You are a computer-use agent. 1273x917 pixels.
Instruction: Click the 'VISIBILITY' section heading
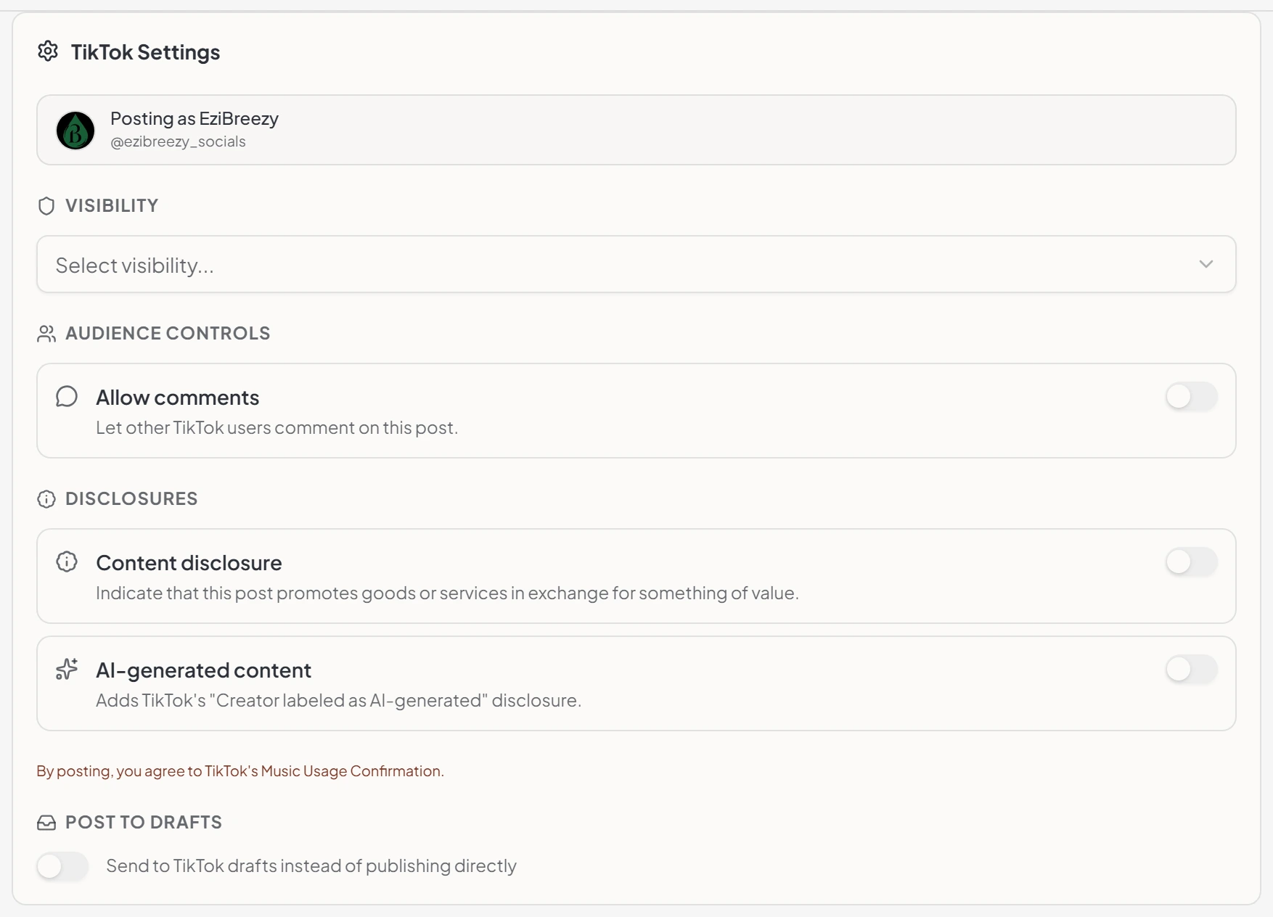click(x=112, y=206)
